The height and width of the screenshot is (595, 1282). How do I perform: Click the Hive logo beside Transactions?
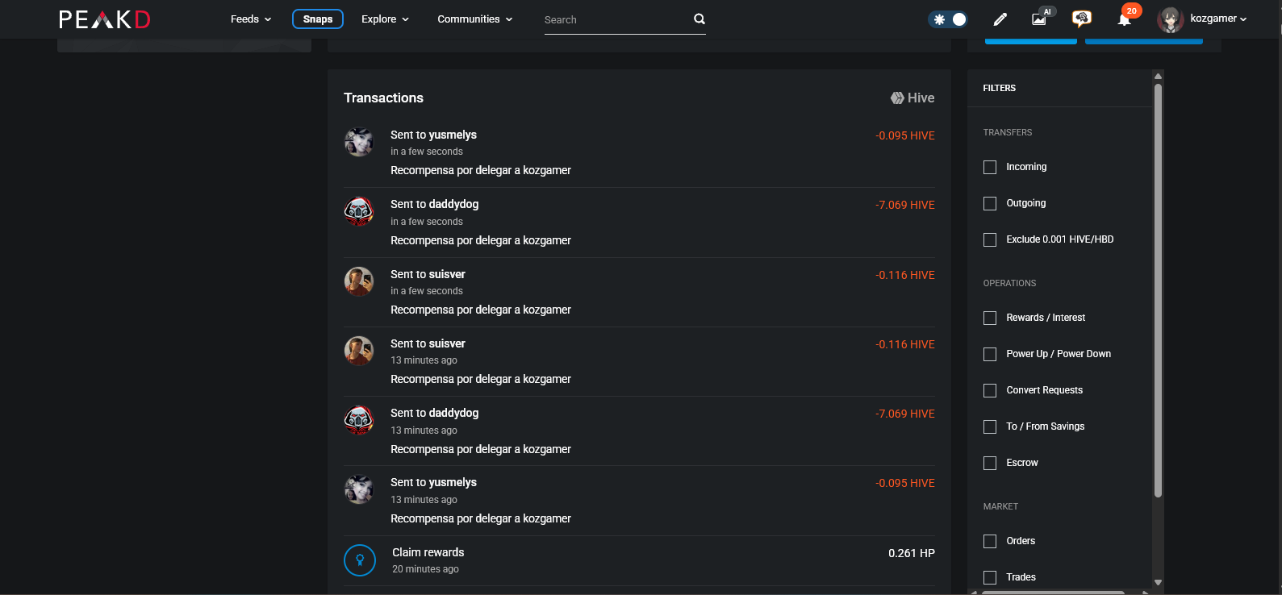pyautogui.click(x=897, y=98)
